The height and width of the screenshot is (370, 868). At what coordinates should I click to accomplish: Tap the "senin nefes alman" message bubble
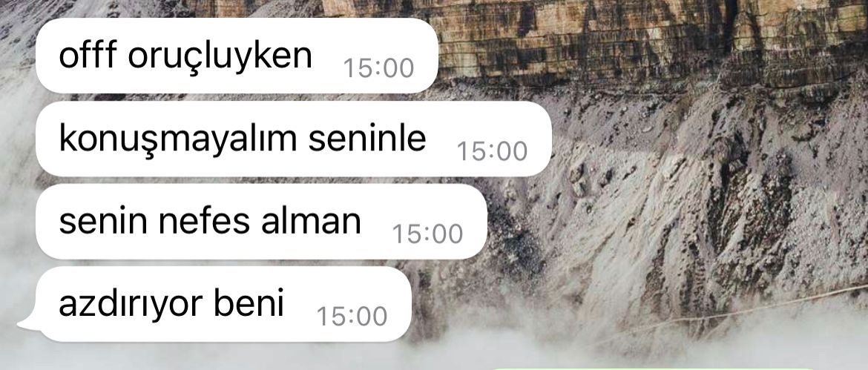pos(261,221)
